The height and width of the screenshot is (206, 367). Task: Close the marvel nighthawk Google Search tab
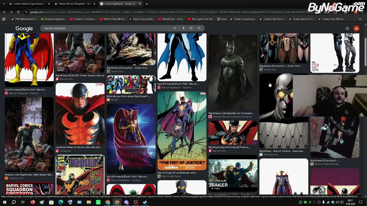pos(140,4)
